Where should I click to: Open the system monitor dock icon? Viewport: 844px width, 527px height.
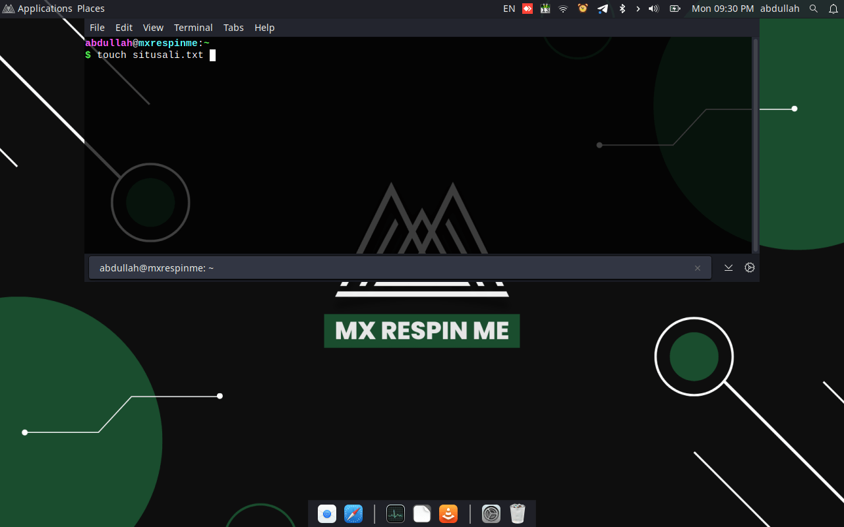pyautogui.click(x=396, y=514)
